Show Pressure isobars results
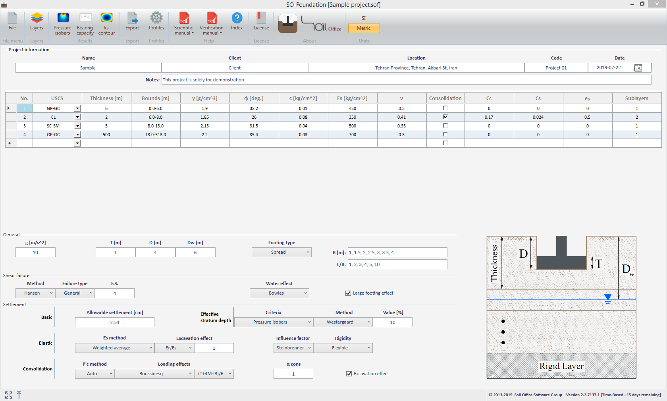This screenshot has height=401, width=667. pyautogui.click(x=63, y=24)
